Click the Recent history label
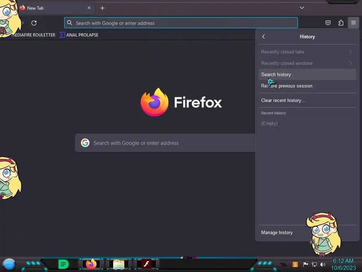The image size is (362, 272). click(x=273, y=113)
